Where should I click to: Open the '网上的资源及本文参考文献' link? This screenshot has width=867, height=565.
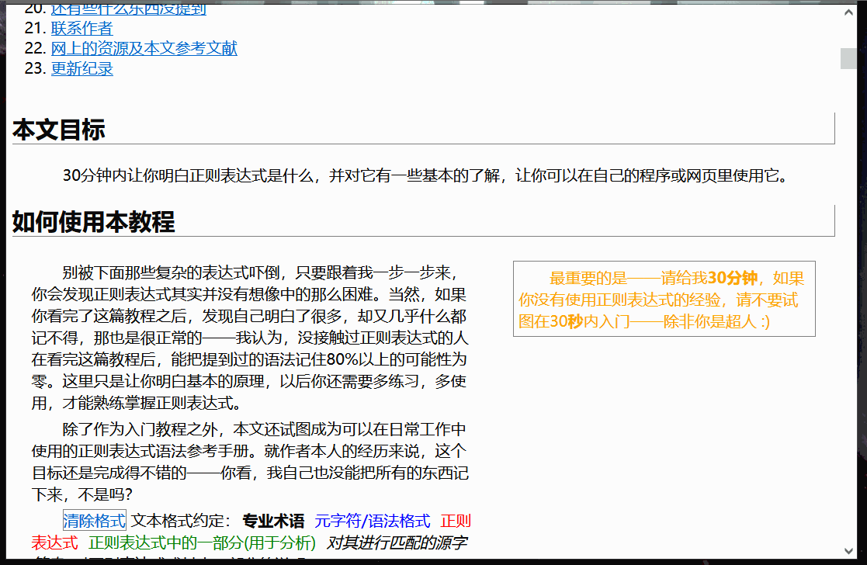point(144,48)
